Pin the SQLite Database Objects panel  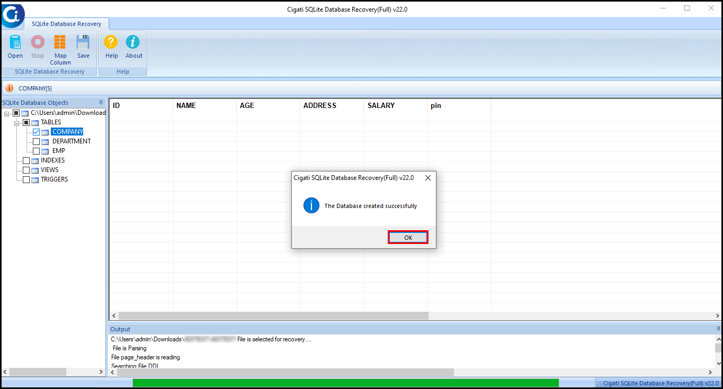point(101,102)
